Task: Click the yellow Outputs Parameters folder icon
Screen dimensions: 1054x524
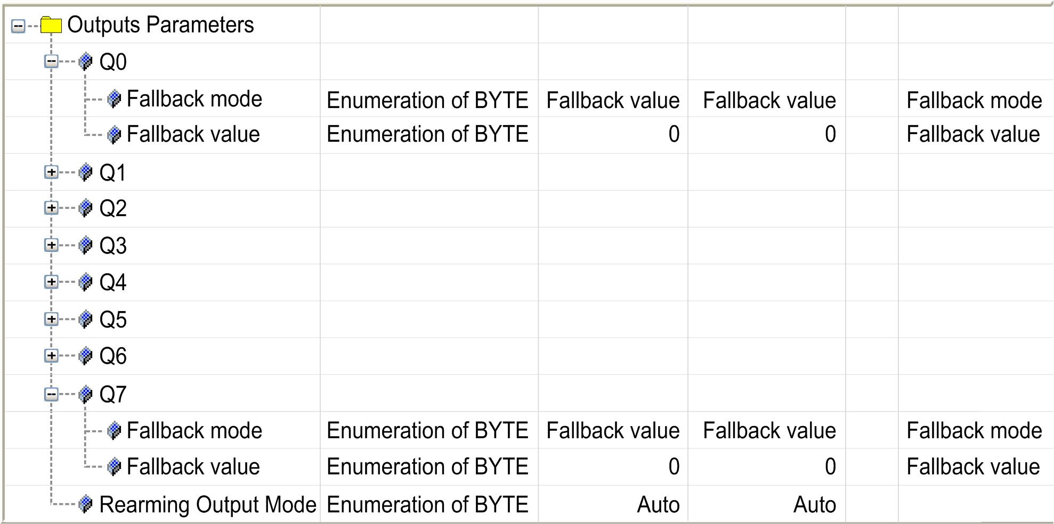Action: tap(51, 25)
